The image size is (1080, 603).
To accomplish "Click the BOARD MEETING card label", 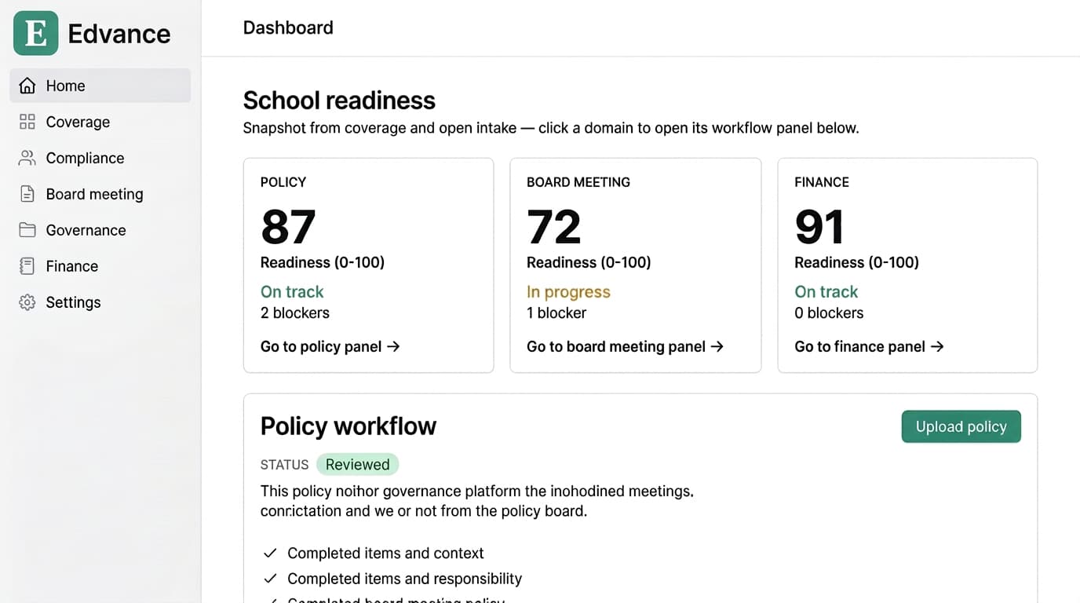I will click(578, 182).
